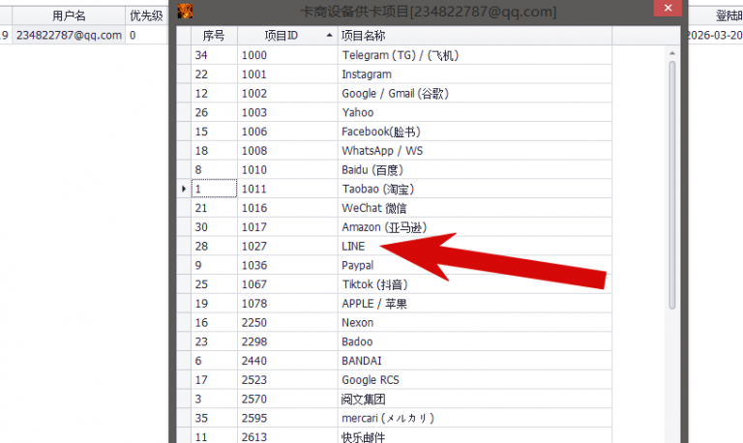The height and width of the screenshot is (443, 743).
Task: Click project ID cell 1000
Action: pyautogui.click(x=287, y=55)
